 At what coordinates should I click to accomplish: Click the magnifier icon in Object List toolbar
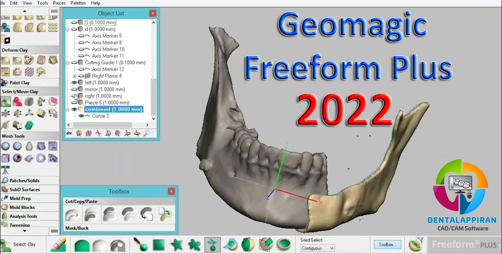[147, 133]
